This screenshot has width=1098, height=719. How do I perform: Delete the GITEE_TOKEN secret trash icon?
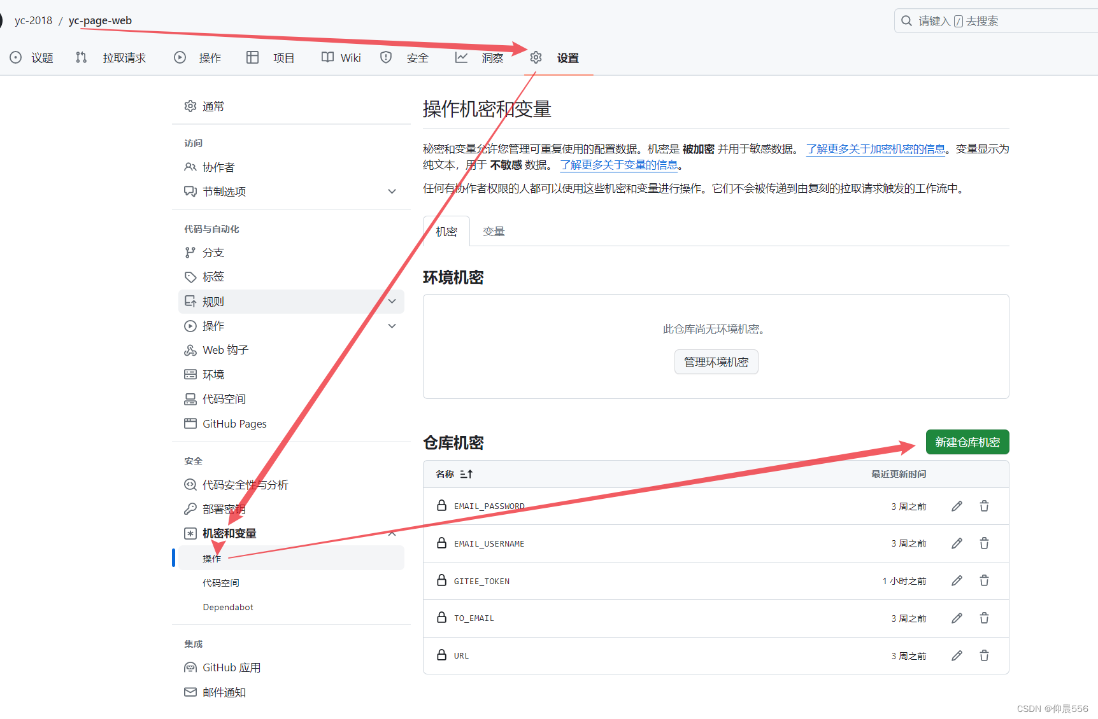click(984, 581)
